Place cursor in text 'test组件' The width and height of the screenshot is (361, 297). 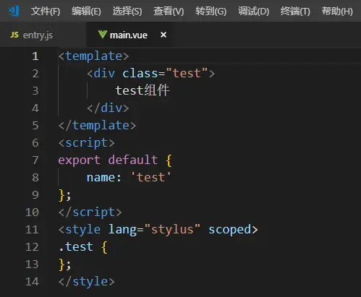[x=143, y=90]
